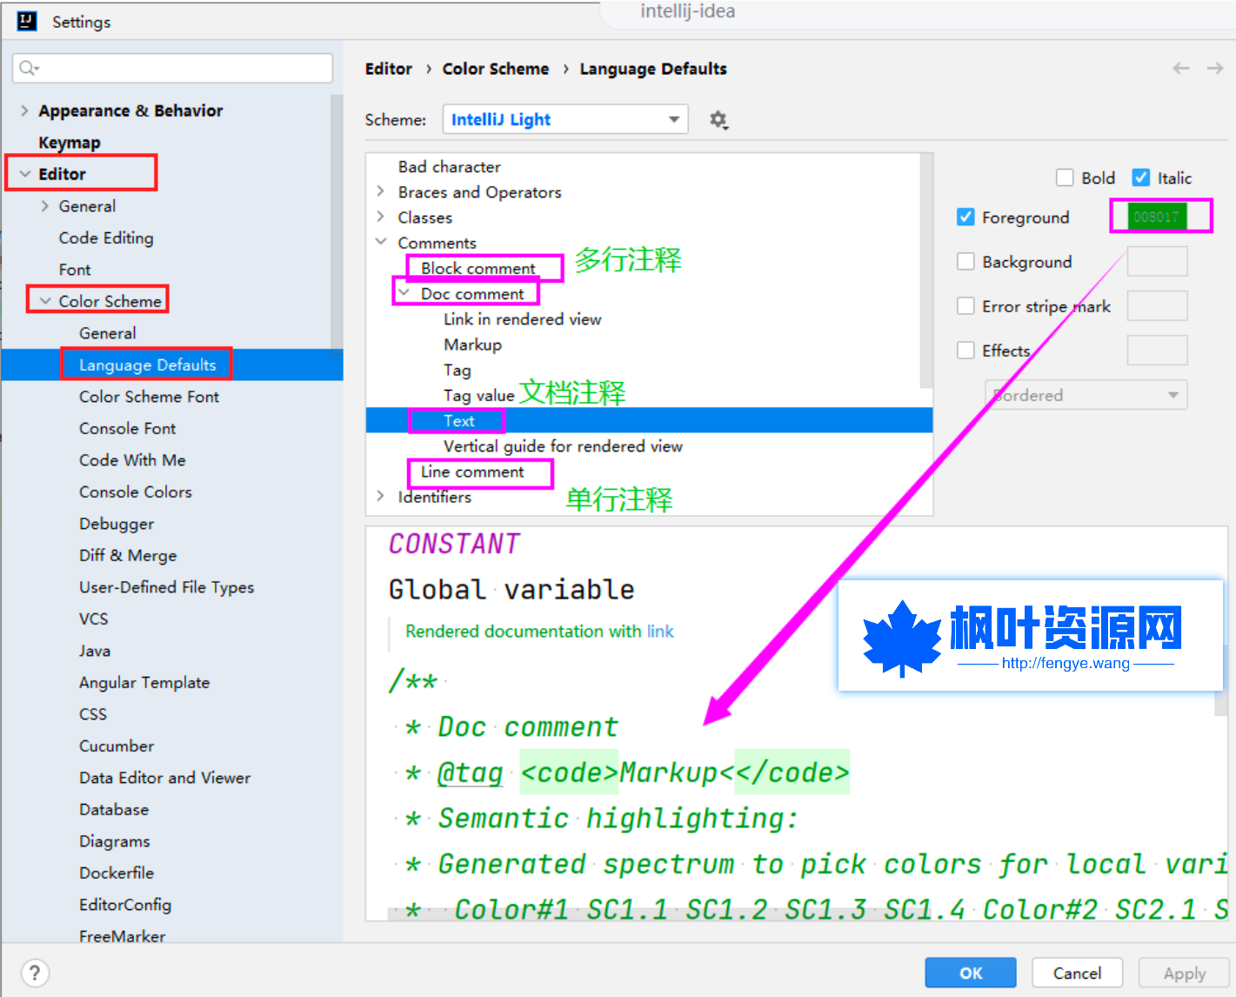Select Bad character entry
This screenshot has width=1236, height=997.
click(x=449, y=166)
